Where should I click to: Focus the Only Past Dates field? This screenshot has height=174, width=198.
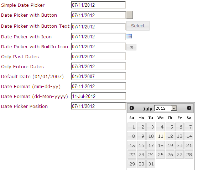coord(98,56)
